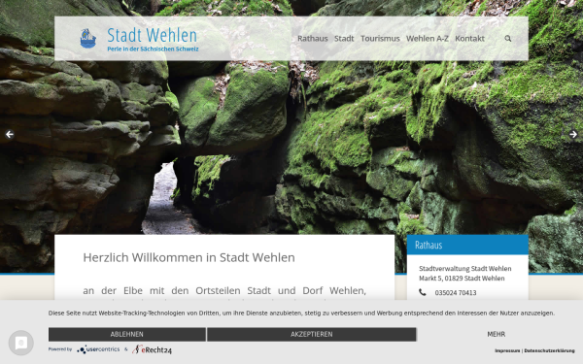Click the address 'Markt 5, 01829 Stadt Wehlen'

point(462,279)
